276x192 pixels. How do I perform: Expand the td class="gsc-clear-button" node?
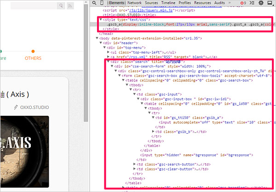pyautogui.click(x=134, y=168)
